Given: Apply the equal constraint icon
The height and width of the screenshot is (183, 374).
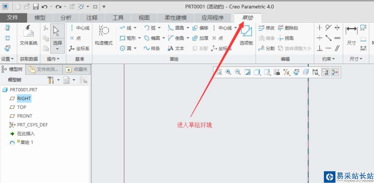Looking at the screenshot, I should (337, 38).
